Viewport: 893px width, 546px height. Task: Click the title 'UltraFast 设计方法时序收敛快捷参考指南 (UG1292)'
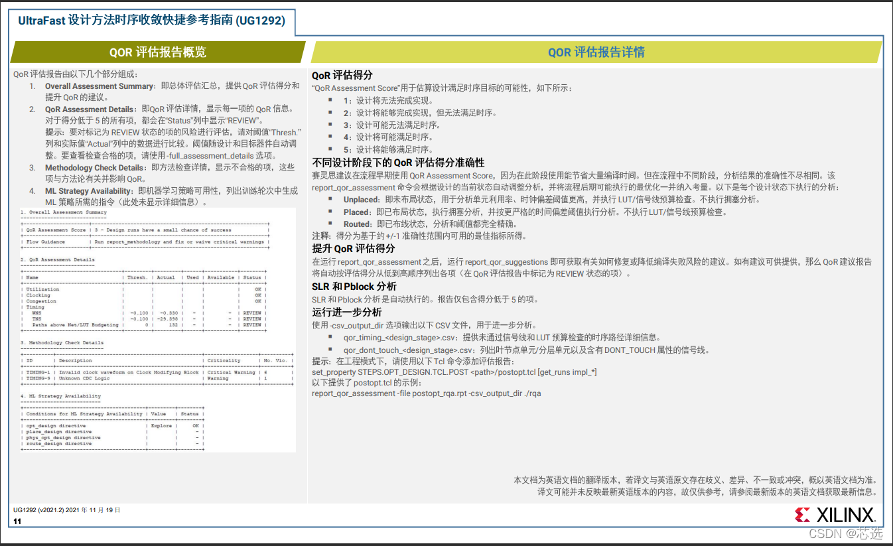(152, 21)
